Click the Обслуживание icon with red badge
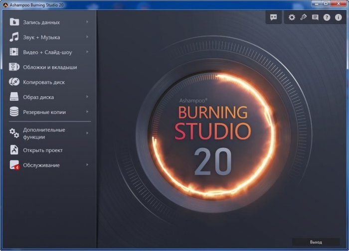Screen dimensions: 349x251 pos(14,165)
